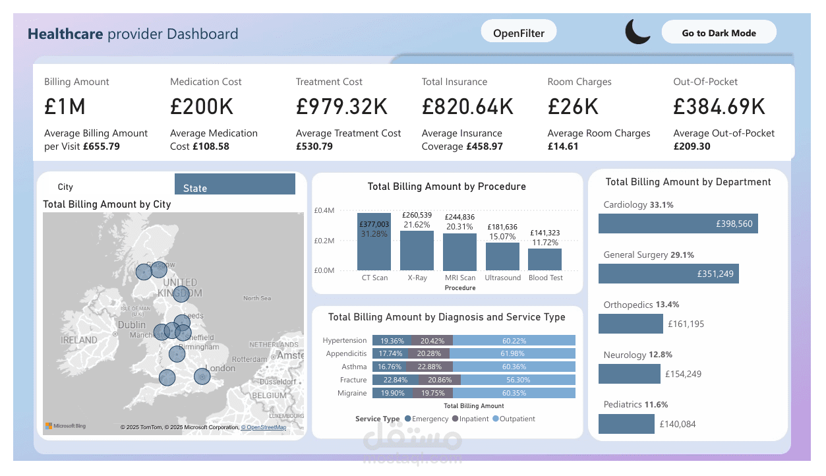Click the Go to Dark Mode button

[719, 31]
